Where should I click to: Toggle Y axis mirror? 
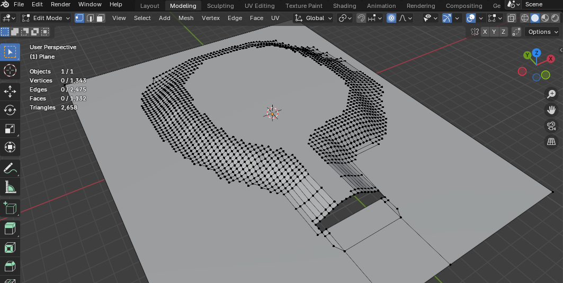point(494,32)
